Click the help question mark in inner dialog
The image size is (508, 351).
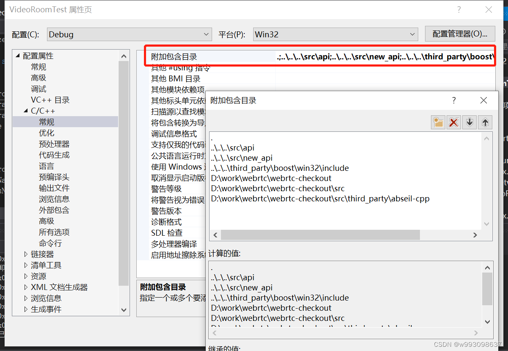(454, 100)
